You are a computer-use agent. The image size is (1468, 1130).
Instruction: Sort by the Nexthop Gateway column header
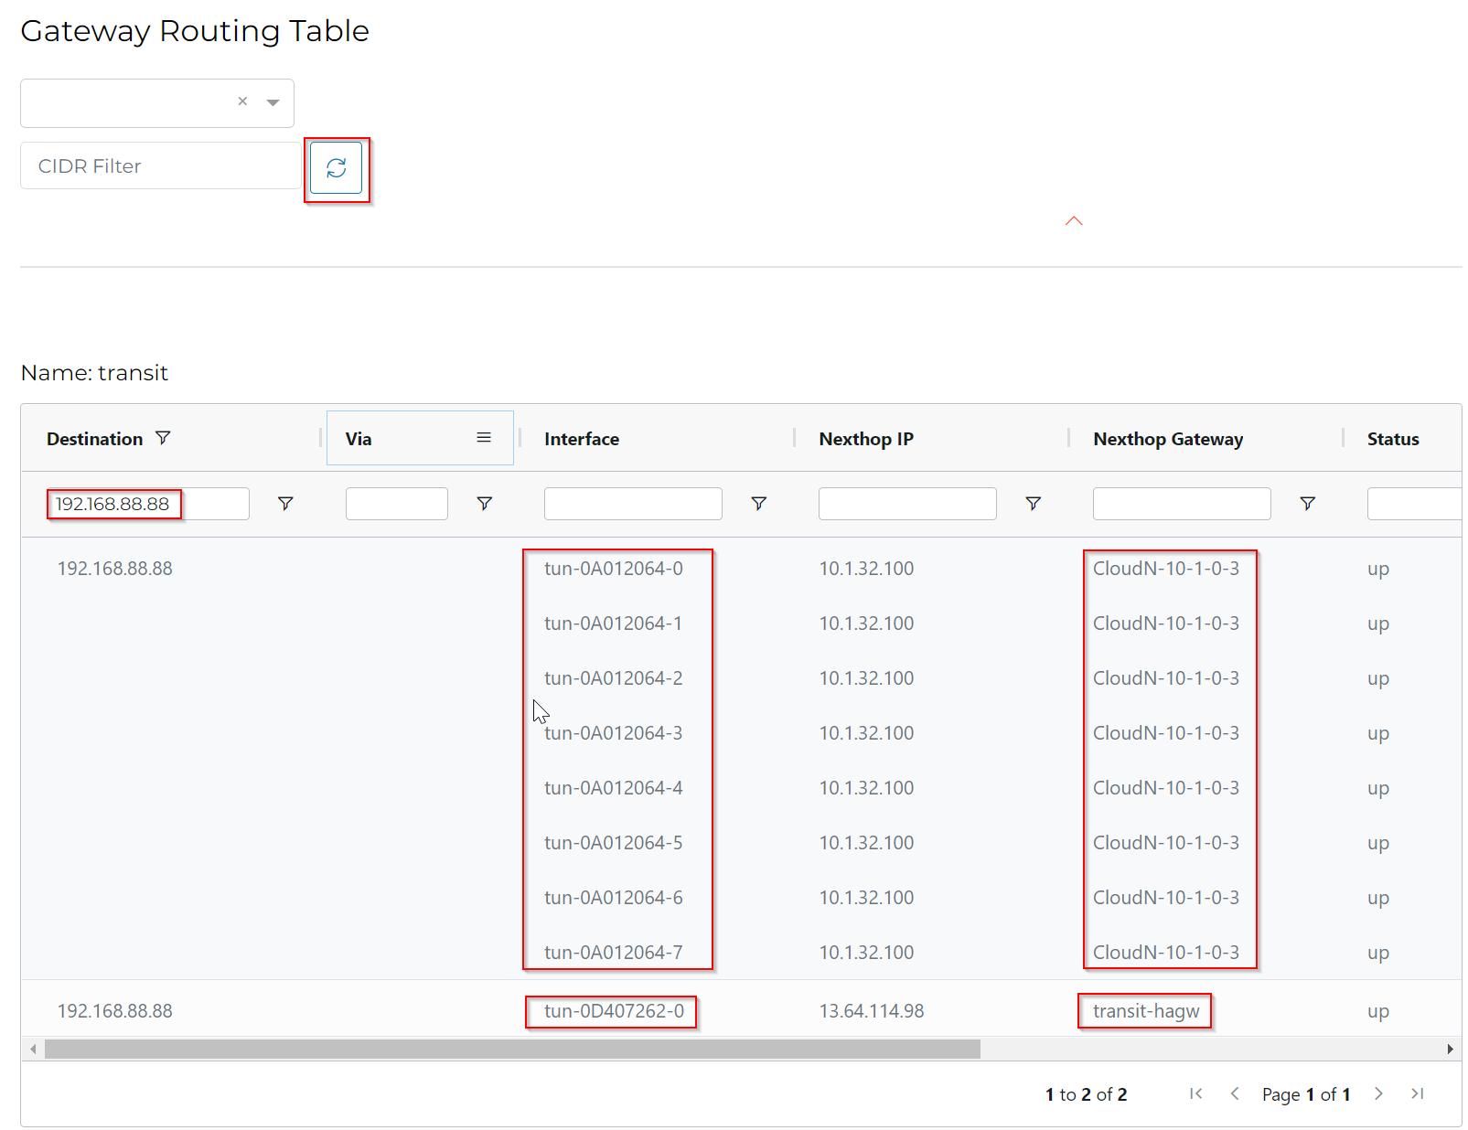click(1168, 439)
